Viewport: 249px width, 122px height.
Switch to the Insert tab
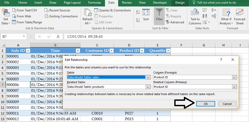coord(38,3)
